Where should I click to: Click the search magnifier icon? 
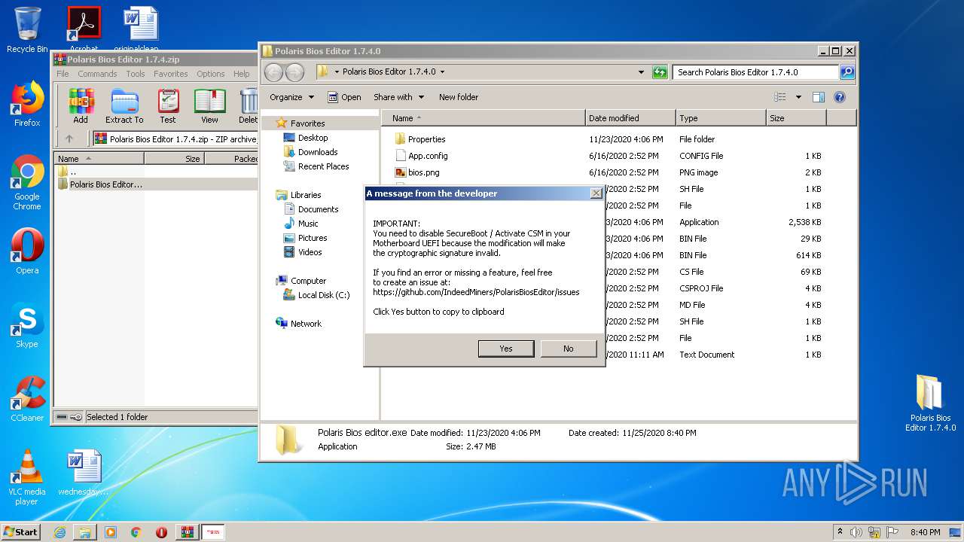(847, 72)
